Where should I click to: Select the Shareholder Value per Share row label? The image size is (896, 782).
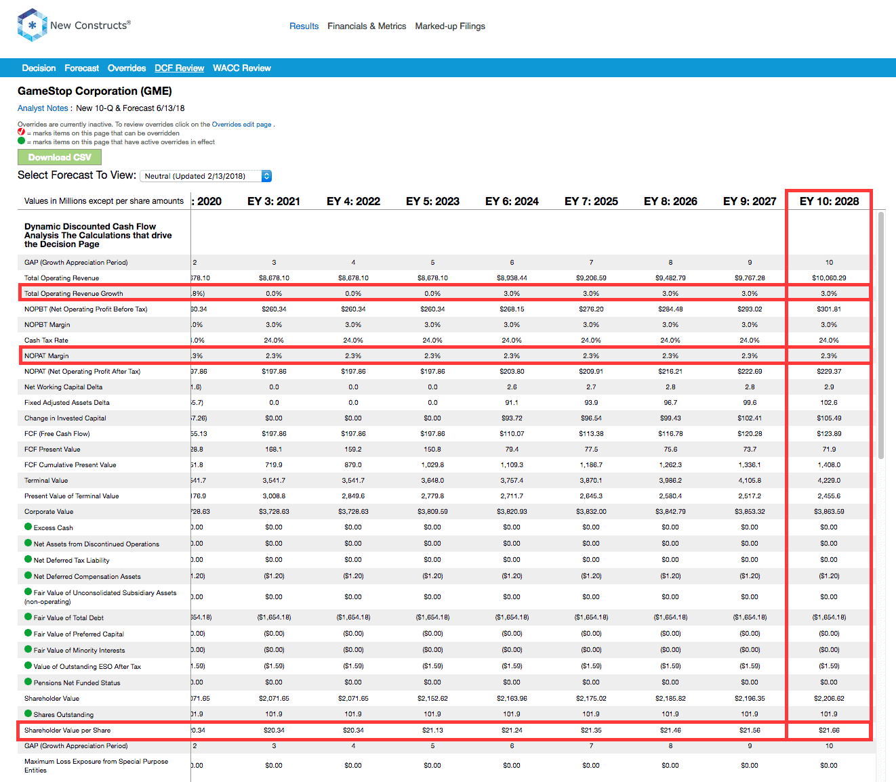68,731
